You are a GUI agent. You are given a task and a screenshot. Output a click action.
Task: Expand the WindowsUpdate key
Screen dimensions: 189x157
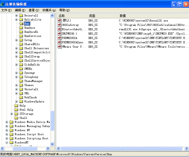coord(17,102)
